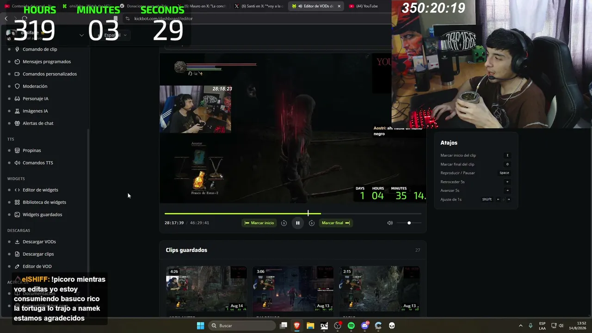
Task: Open the Widgets guardados icon
Action: pyautogui.click(x=17, y=215)
